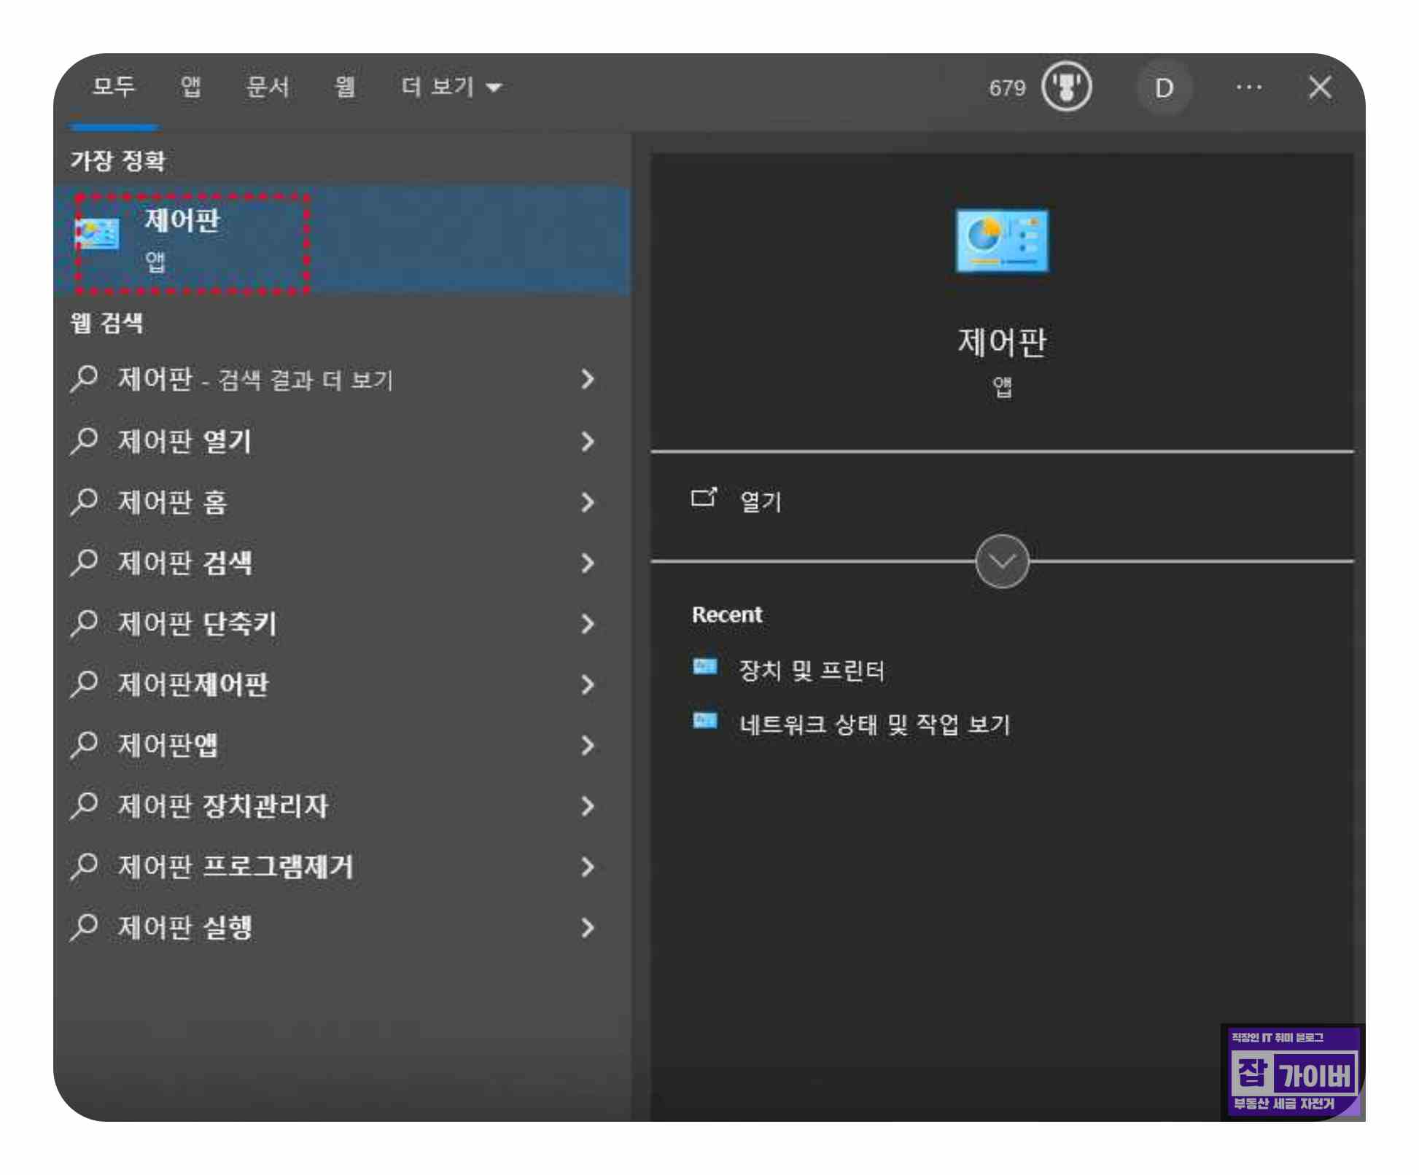Click the open icon next to 열기
The image size is (1419, 1175).
(704, 498)
